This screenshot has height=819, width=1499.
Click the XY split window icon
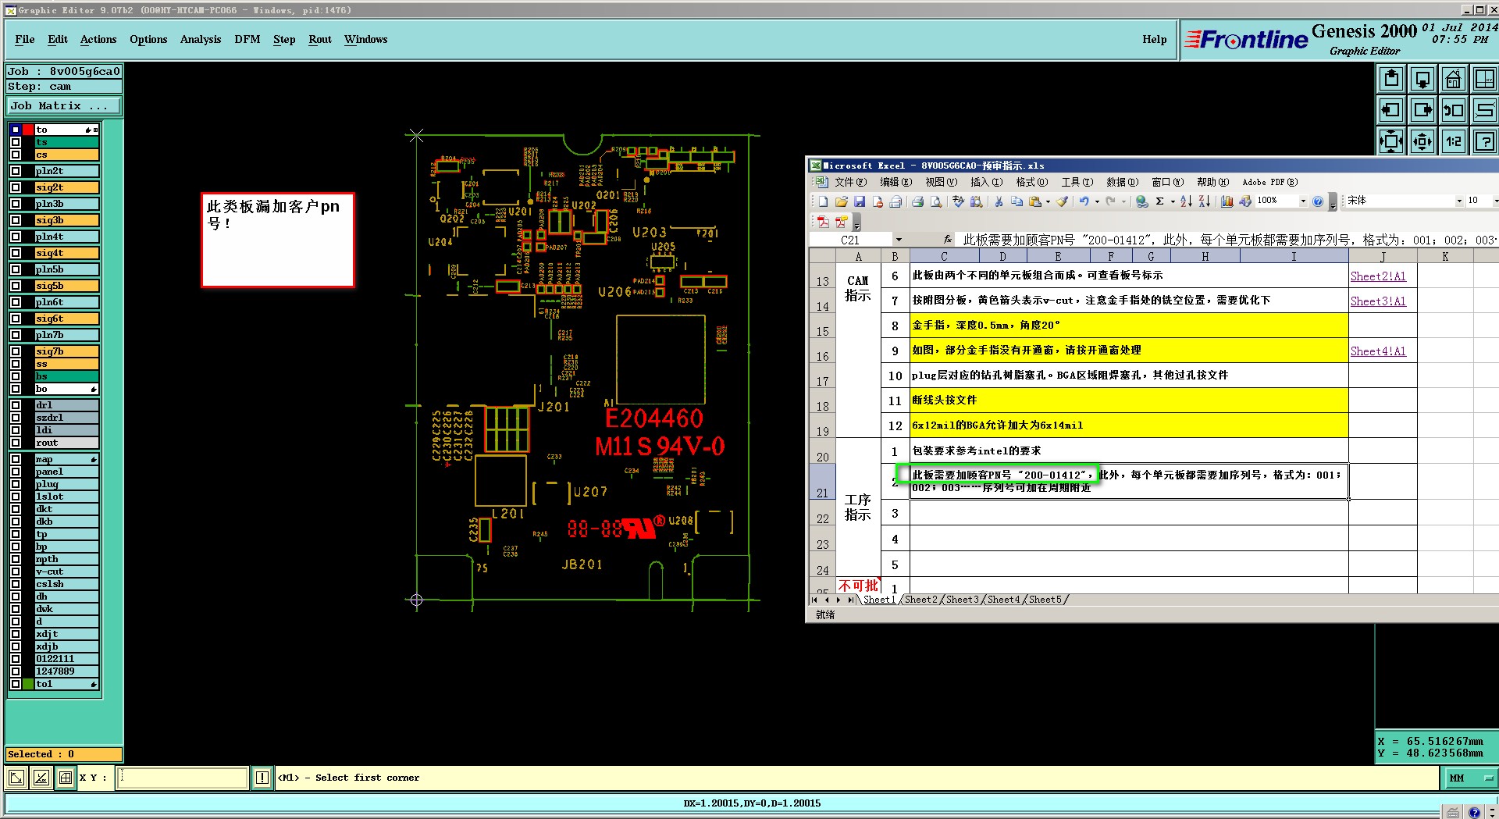pos(1484,79)
